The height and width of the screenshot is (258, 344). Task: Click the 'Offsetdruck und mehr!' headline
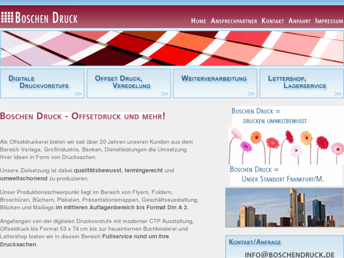118,116
